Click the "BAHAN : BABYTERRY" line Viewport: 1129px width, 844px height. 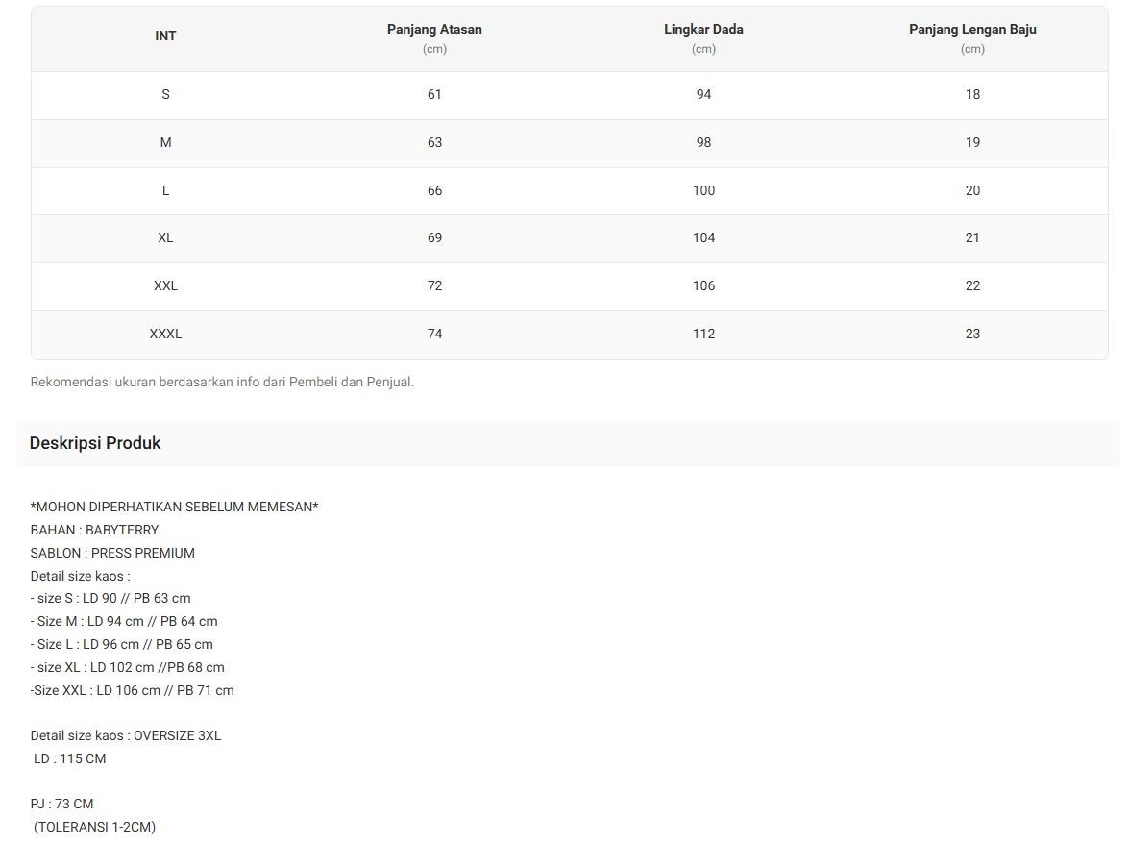(94, 530)
